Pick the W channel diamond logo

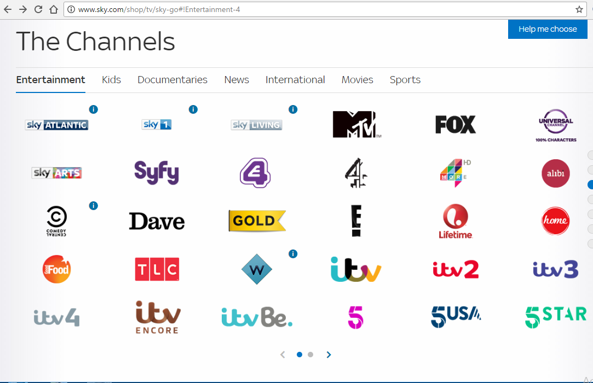[x=257, y=269]
